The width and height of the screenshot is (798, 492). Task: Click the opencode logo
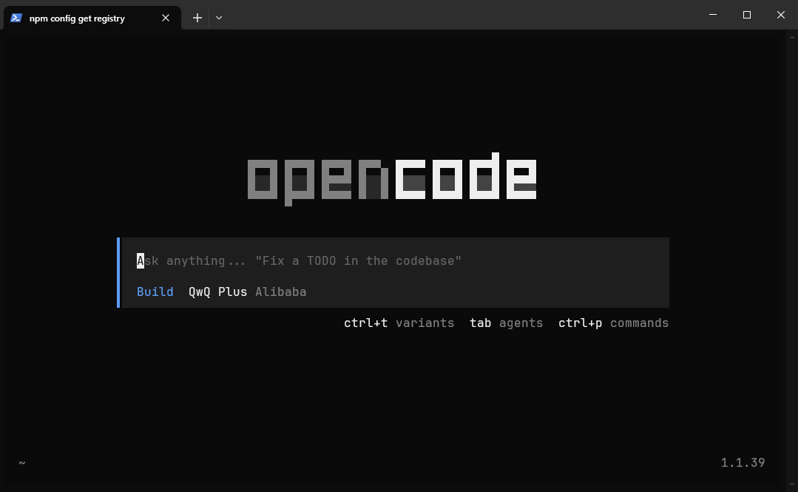pyautogui.click(x=392, y=179)
